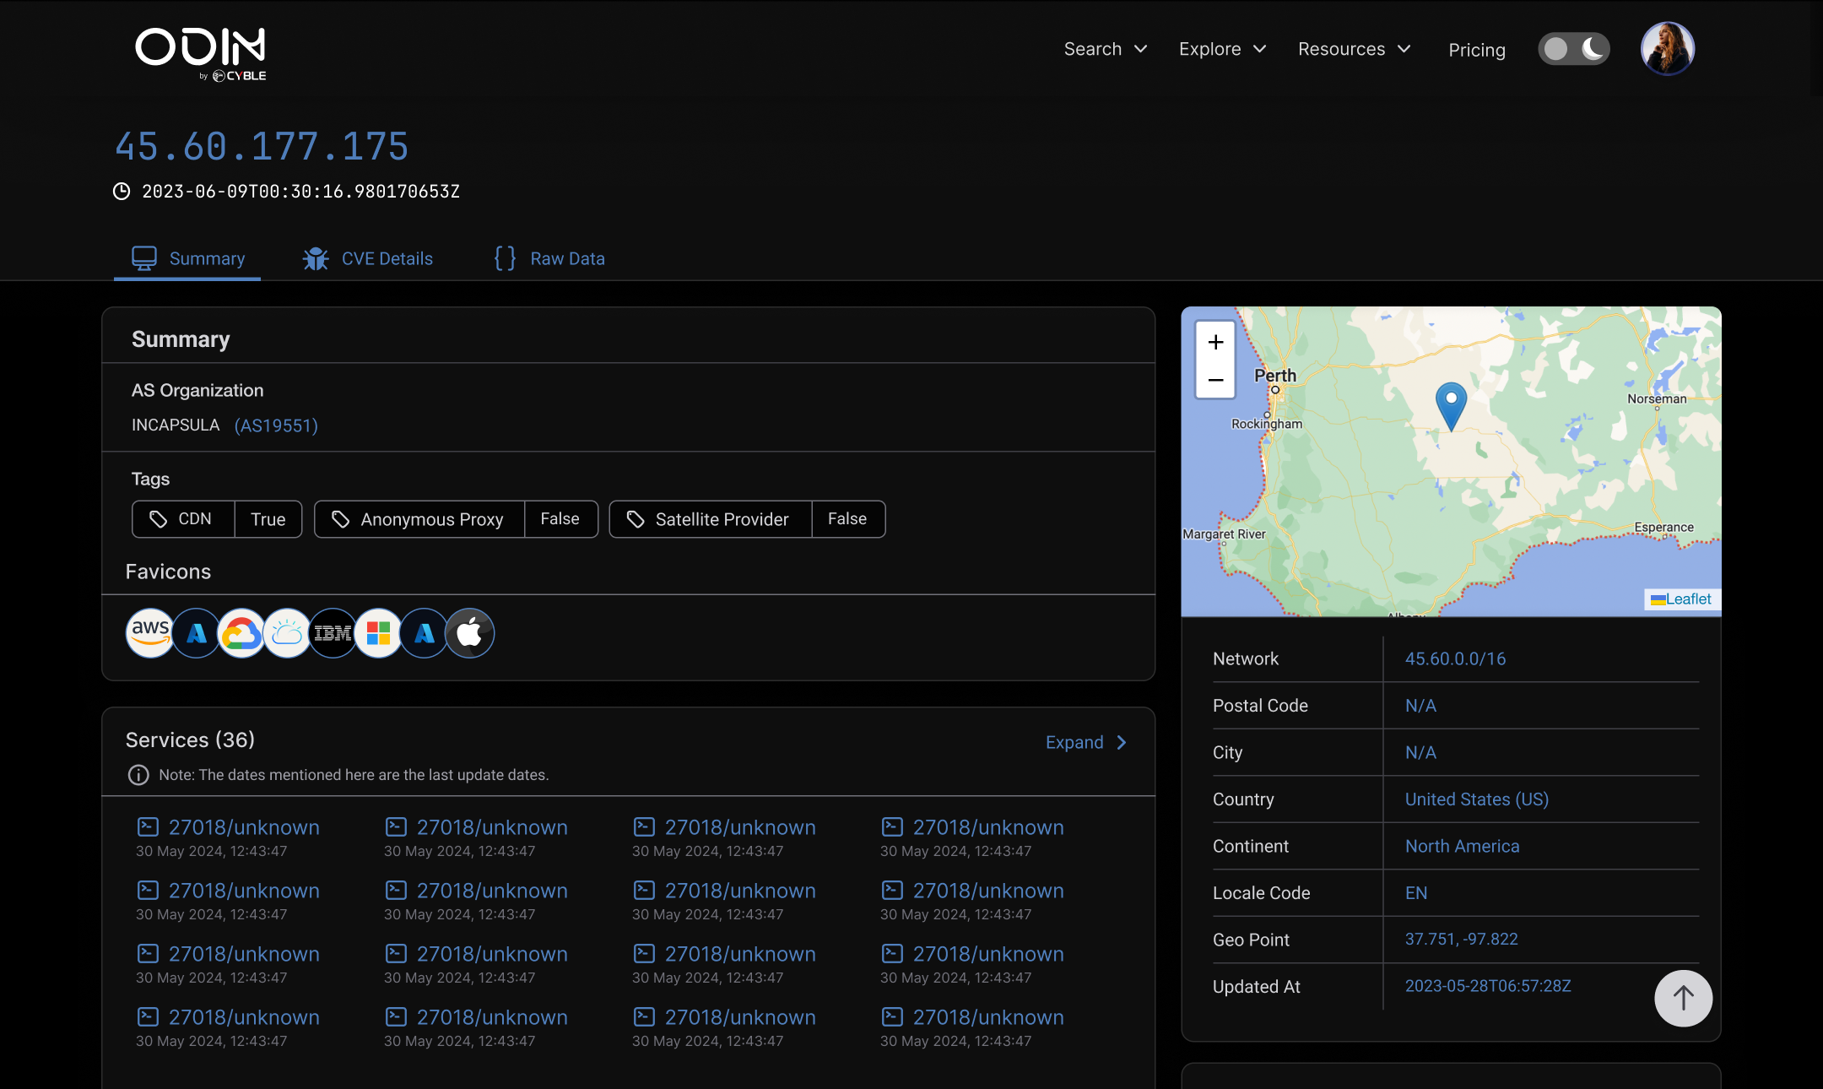
Task: Click the Postal Code N/A value
Action: [x=1420, y=705]
